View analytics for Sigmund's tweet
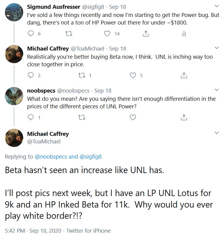 point(183,34)
